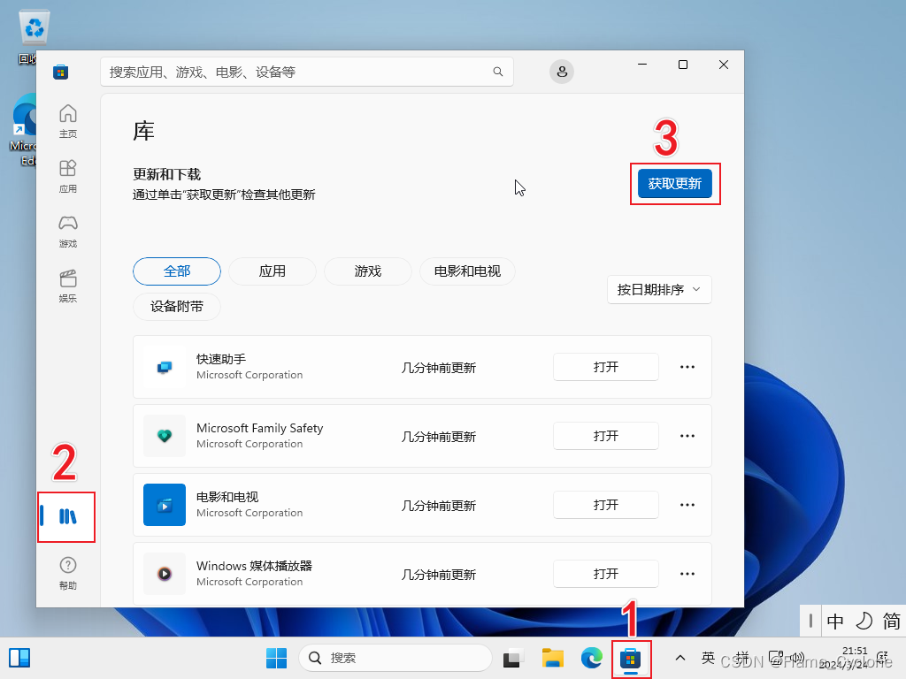Open more options for 电影和电视

[687, 505]
